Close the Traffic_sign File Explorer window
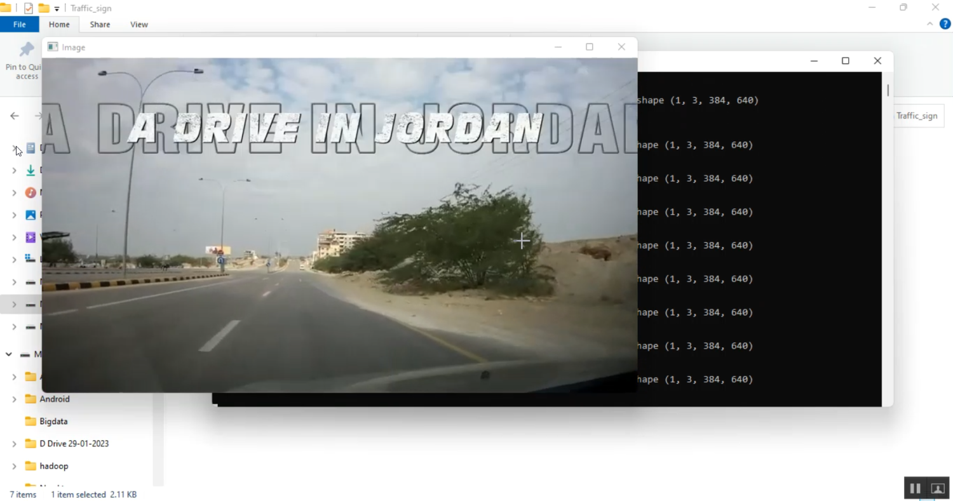Image resolution: width=953 pixels, height=501 pixels. click(935, 8)
